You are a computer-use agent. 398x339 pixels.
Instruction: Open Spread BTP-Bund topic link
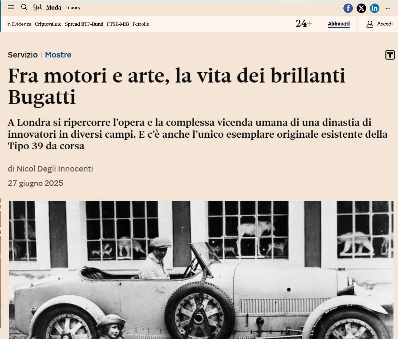pyautogui.click(x=84, y=24)
